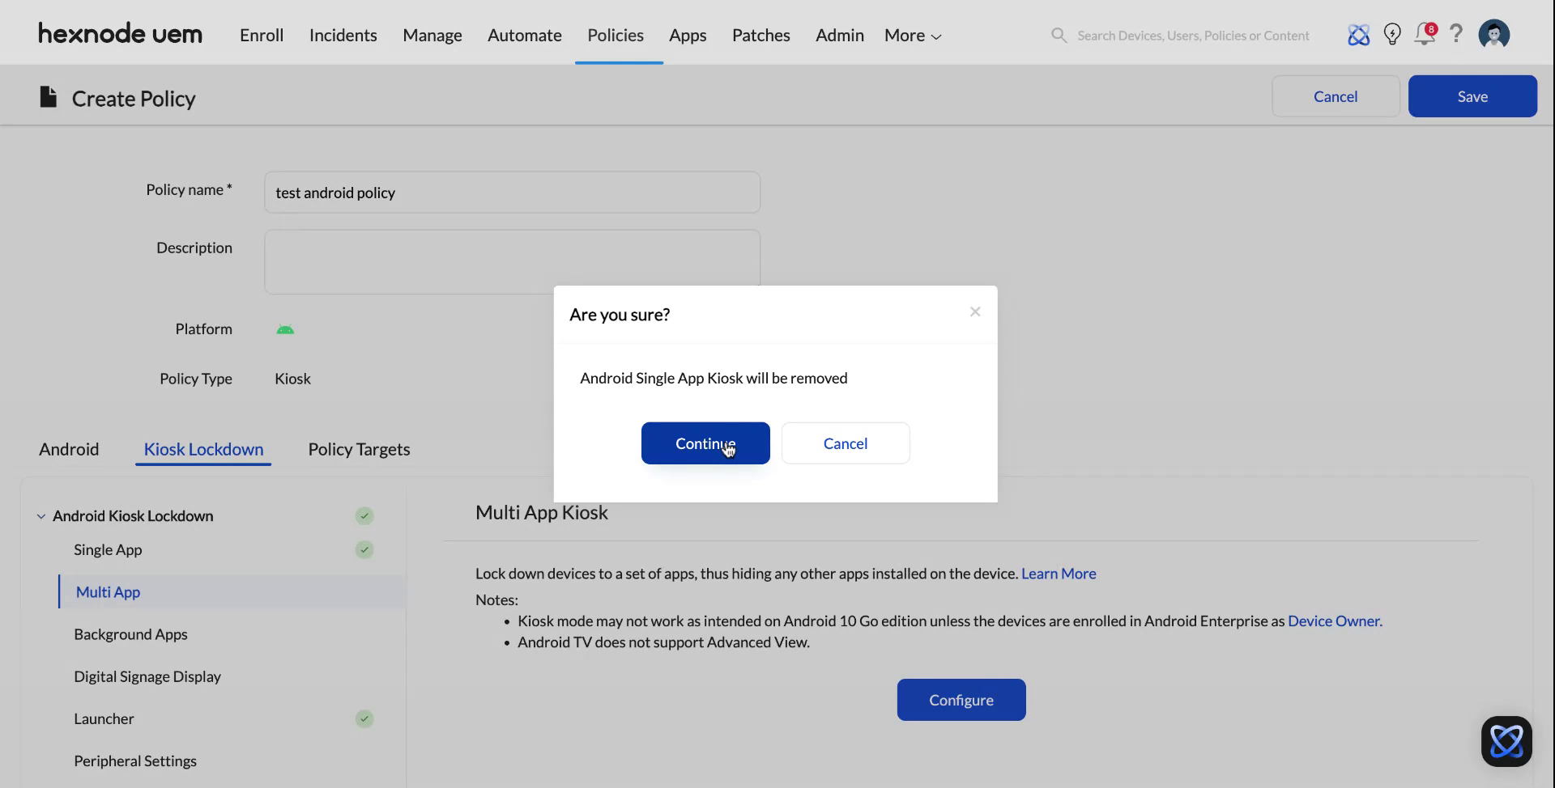The height and width of the screenshot is (788, 1555).
Task: Open the Patches menu
Action: click(760, 35)
